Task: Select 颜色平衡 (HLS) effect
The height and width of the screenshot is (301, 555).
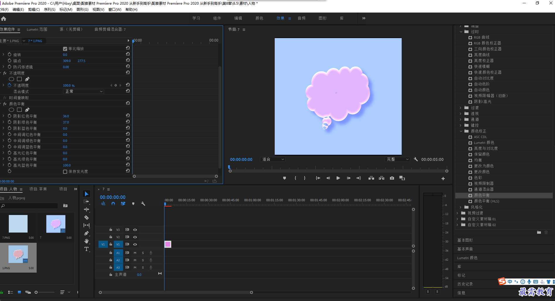Action: [x=486, y=201]
